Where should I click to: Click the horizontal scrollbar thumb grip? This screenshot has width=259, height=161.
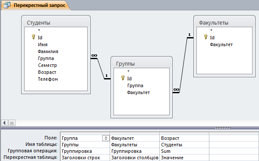point(12,123)
